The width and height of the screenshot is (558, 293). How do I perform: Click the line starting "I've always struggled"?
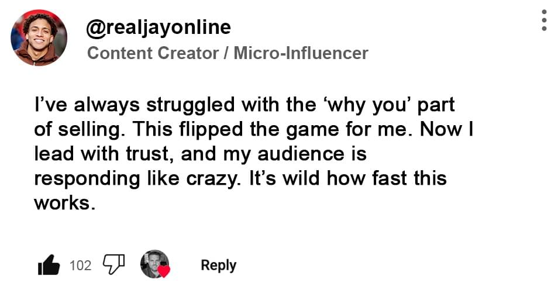[244, 107]
